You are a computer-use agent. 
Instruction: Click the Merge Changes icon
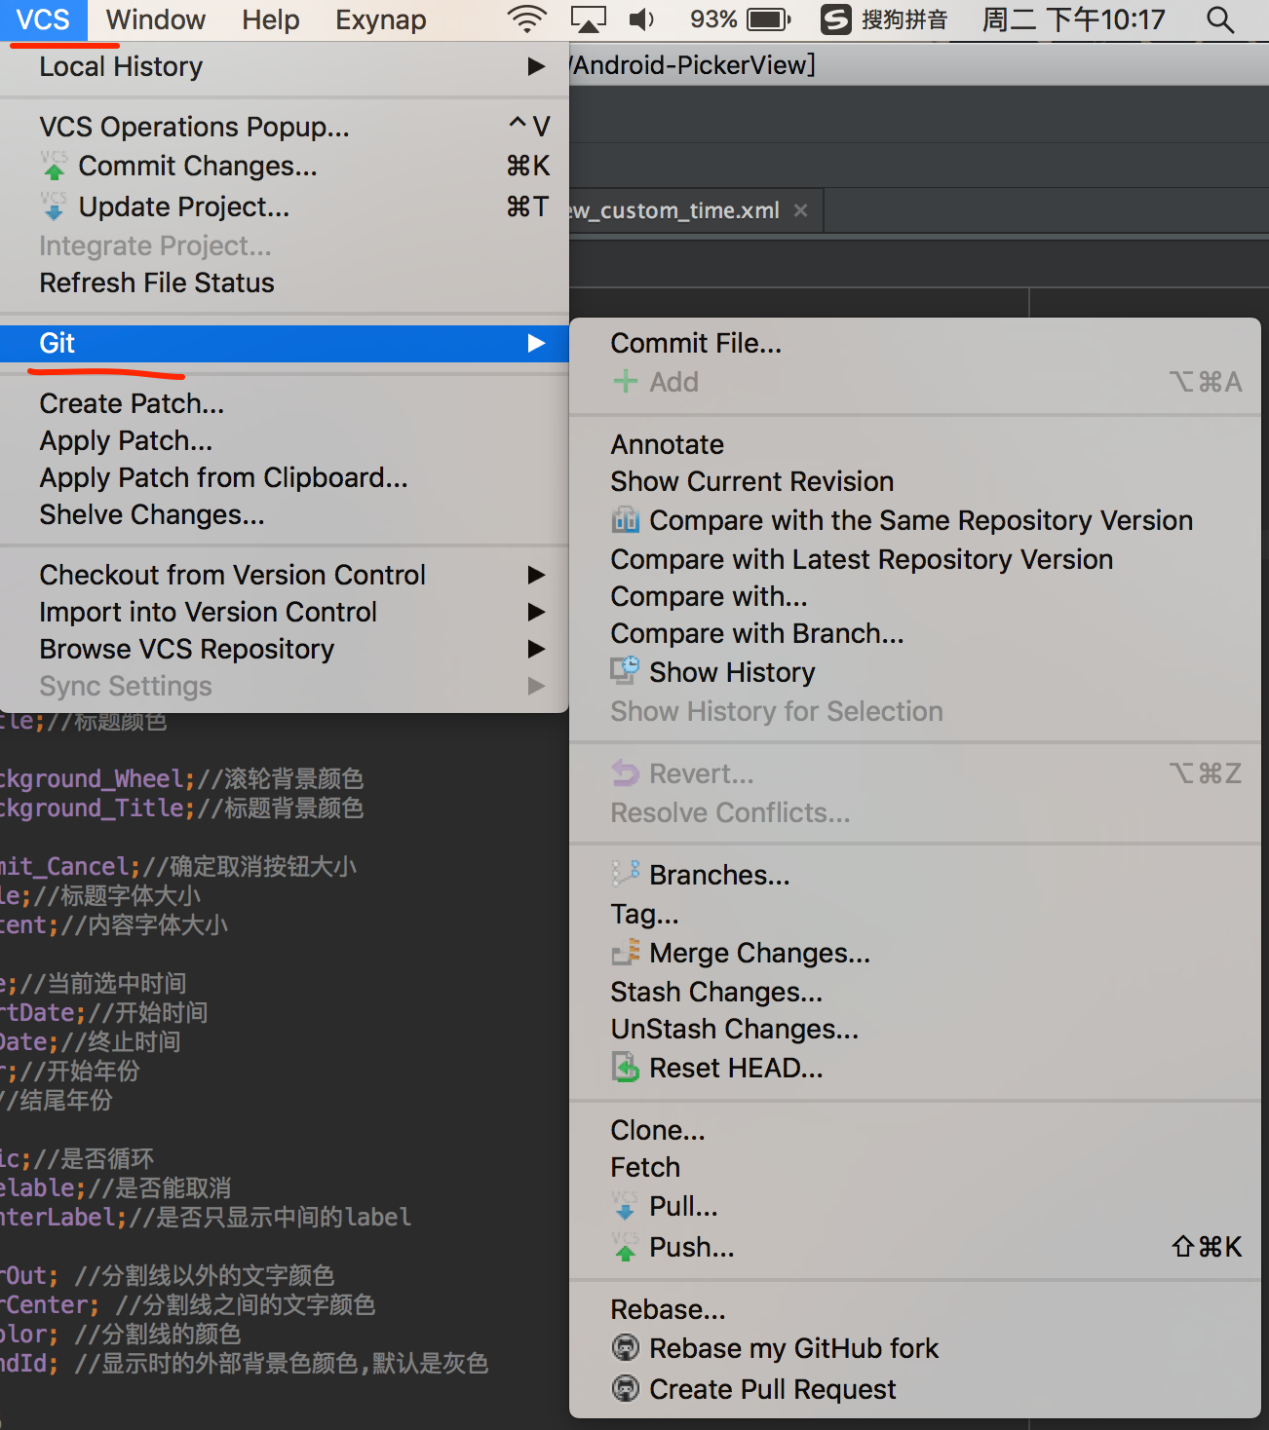(625, 952)
